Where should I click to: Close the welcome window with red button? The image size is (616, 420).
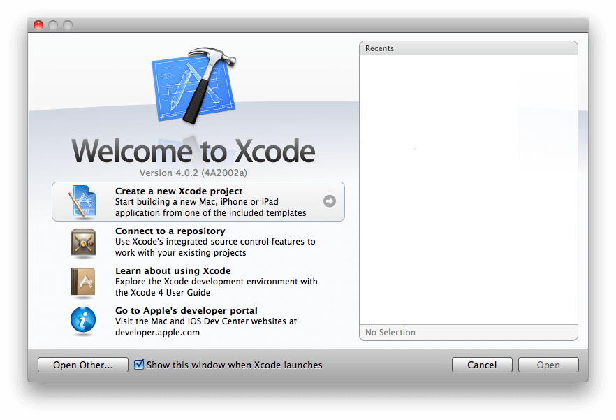pyautogui.click(x=38, y=25)
